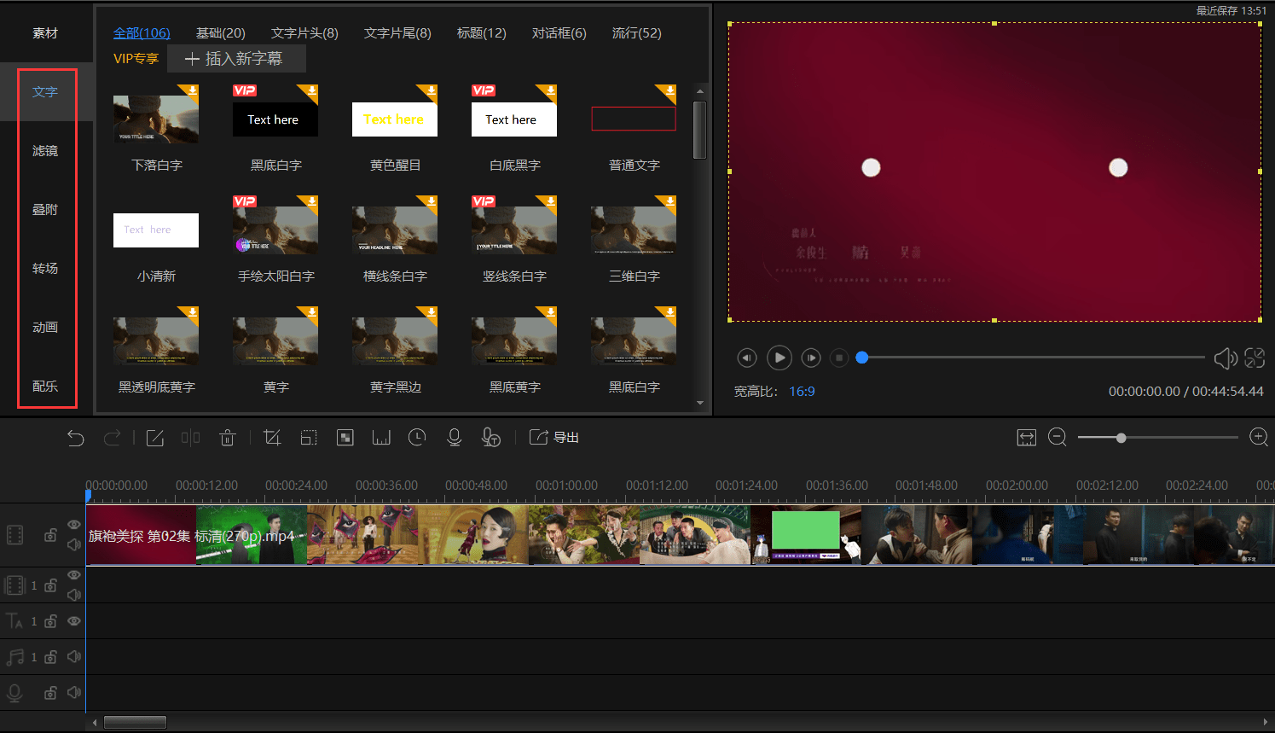The width and height of the screenshot is (1275, 733).
Task: Step forward one frame in preview
Action: tap(811, 358)
